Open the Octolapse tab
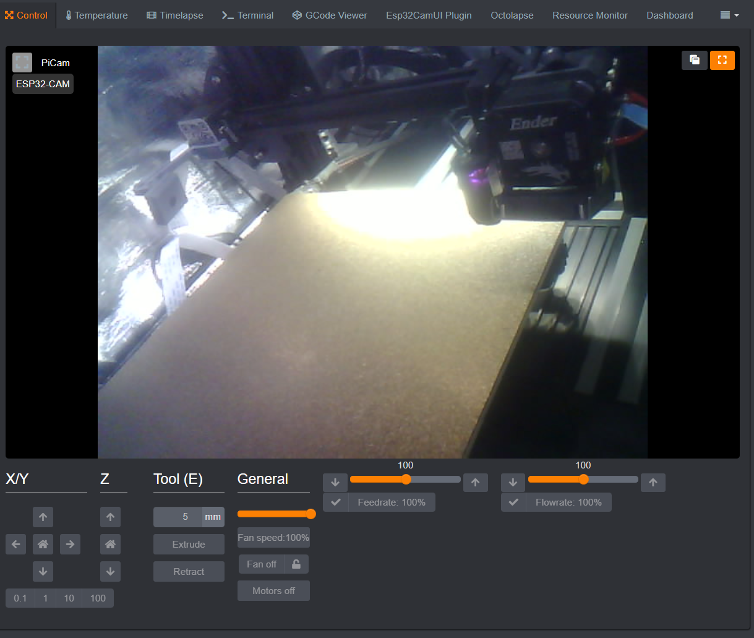754x638 pixels. click(512, 15)
